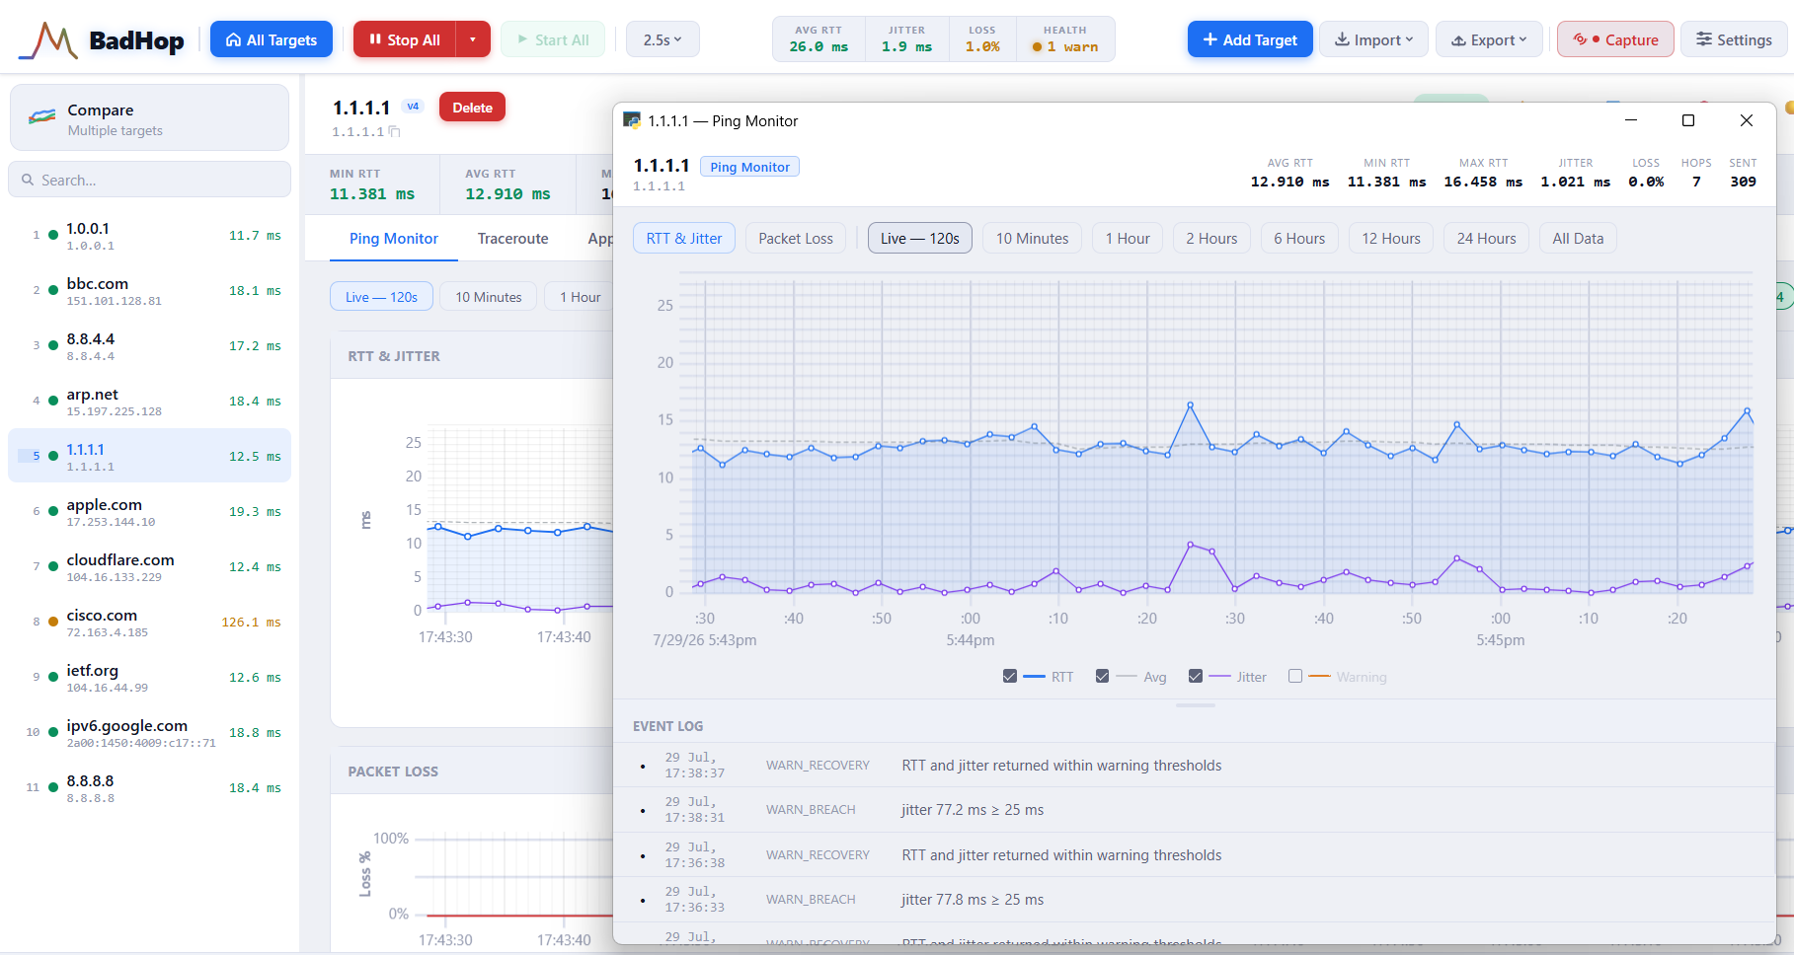Click the Search targets input field
Viewport: 1794px width, 955px height.
[x=150, y=180]
